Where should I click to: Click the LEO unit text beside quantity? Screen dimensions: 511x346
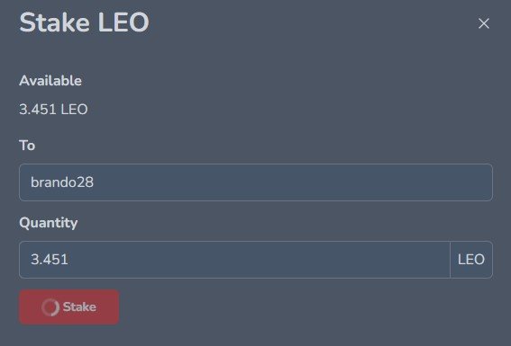(471, 260)
